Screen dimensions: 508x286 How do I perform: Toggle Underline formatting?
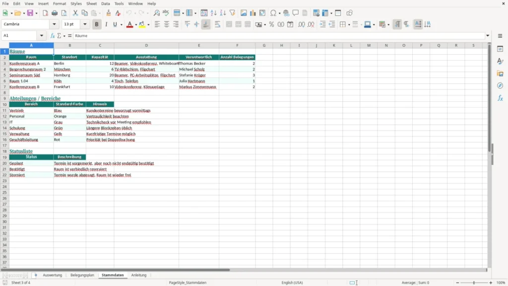[115, 24]
